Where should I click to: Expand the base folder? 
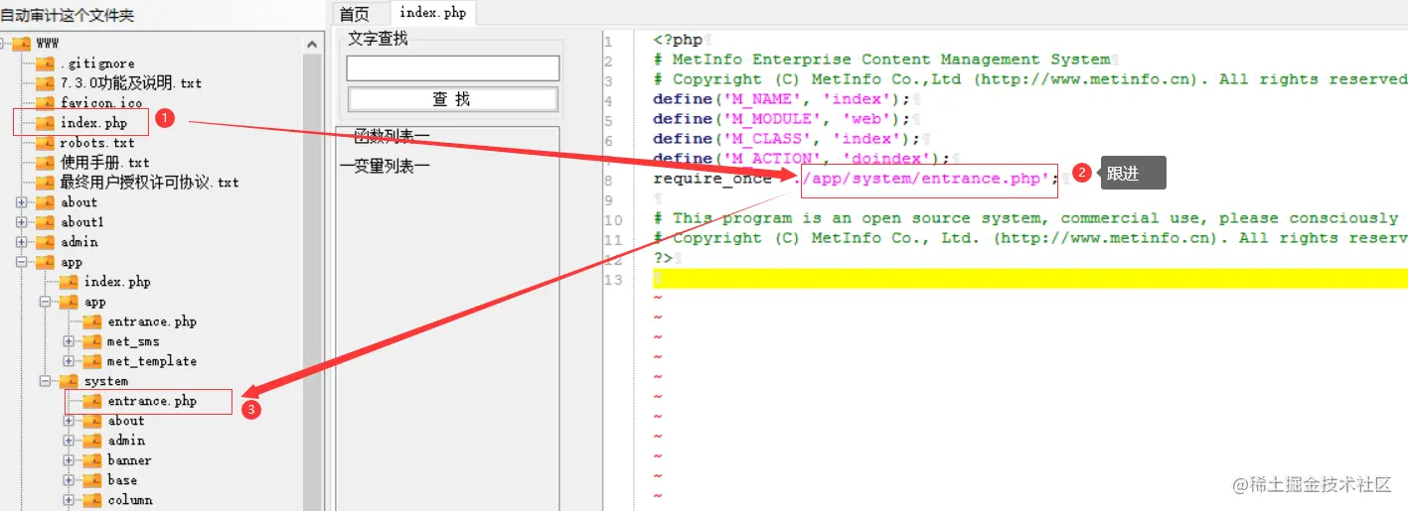69,480
